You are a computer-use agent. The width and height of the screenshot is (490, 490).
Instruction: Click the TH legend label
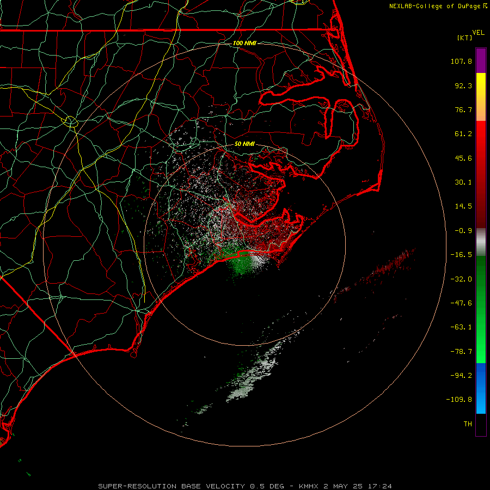pyautogui.click(x=468, y=424)
